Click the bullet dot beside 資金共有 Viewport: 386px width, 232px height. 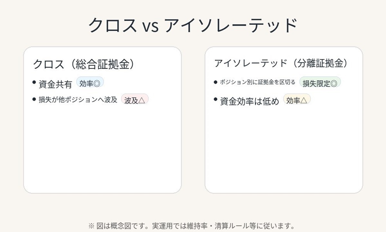(x=34, y=82)
